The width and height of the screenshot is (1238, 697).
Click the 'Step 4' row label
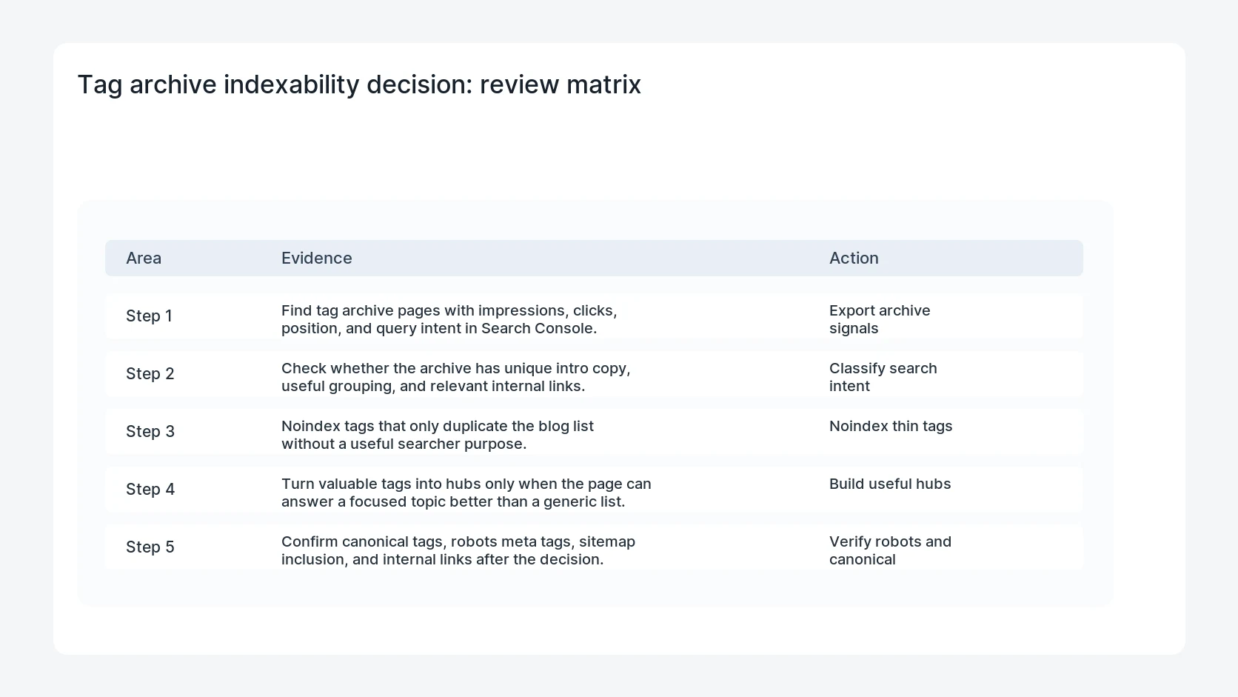[x=150, y=489]
